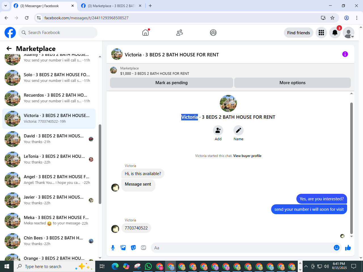Image resolution: width=363 pixels, height=272 pixels.
Task: Show hidden system tray icons
Action: 306,266
